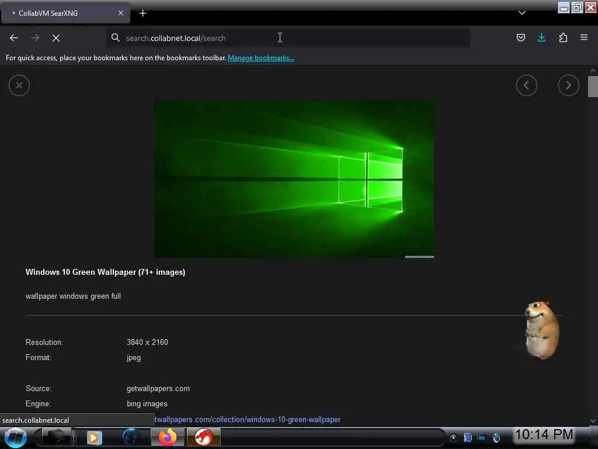Open the Firefox hamburger menu
The height and width of the screenshot is (449, 598).
(x=584, y=37)
